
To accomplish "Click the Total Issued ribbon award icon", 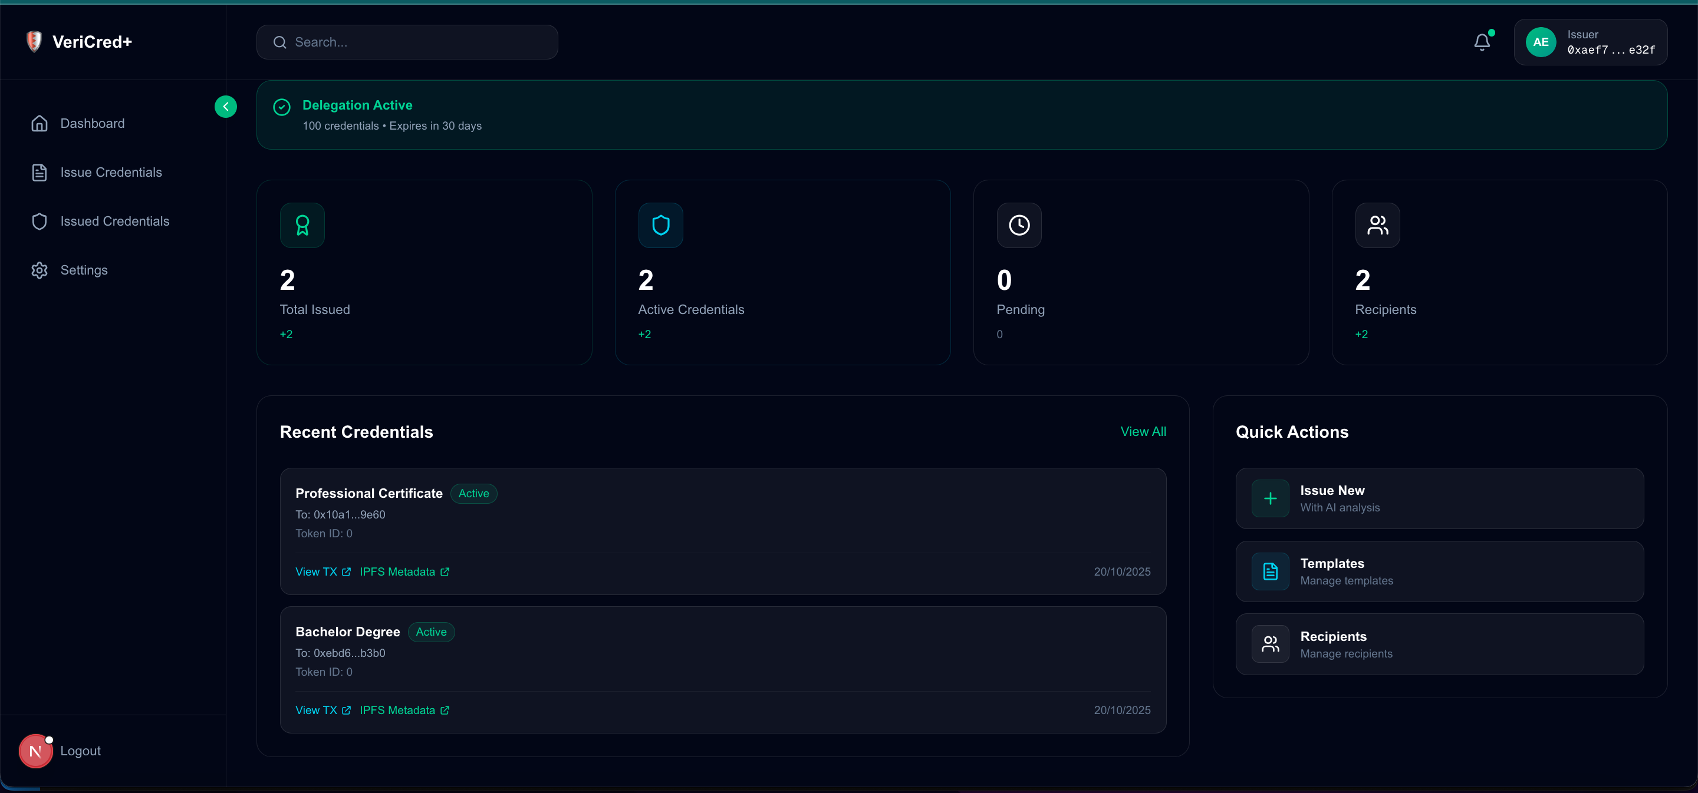I will pyautogui.click(x=302, y=225).
